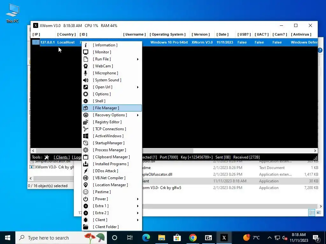
Task: Click the File Manager icon
Action: tap(86, 108)
